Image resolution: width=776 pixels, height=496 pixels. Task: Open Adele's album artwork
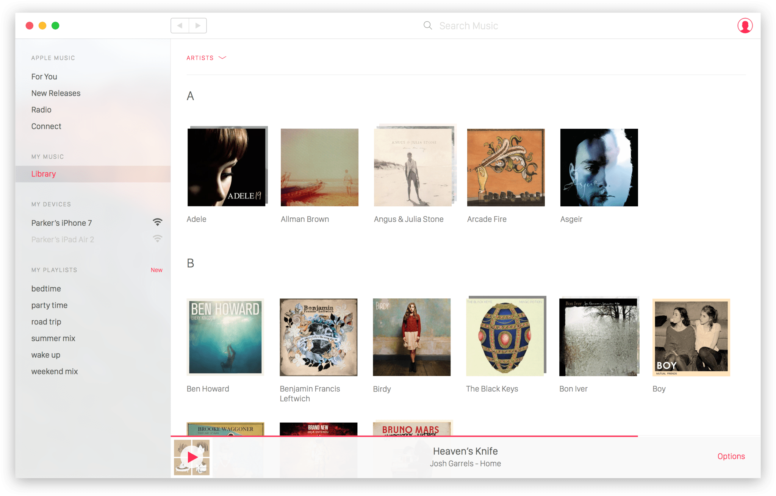(227, 167)
